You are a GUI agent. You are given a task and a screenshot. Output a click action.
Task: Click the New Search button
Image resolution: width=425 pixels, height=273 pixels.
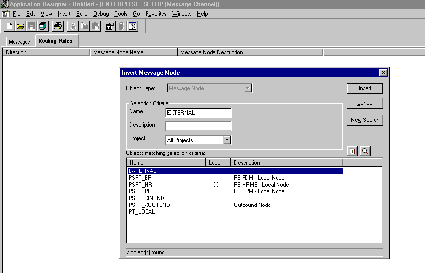365,120
